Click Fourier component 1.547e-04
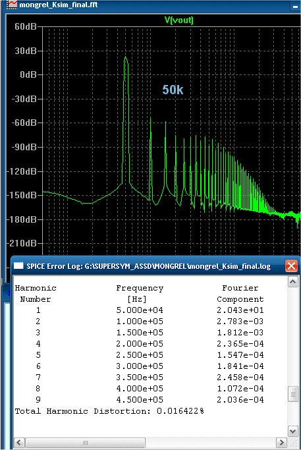 (240, 355)
